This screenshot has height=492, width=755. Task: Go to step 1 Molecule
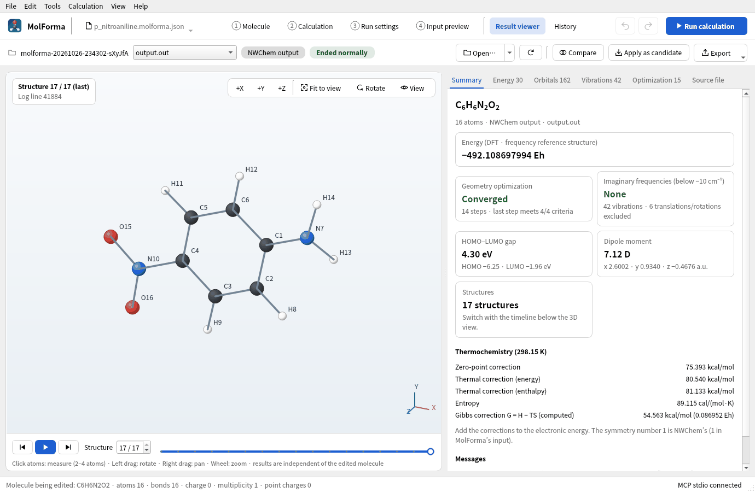click(x=251, y=26)
